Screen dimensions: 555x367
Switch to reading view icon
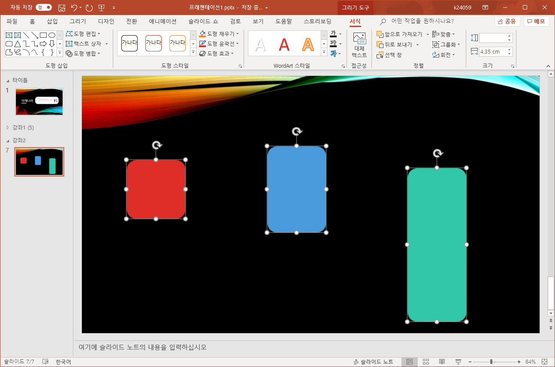click(x=442, y=362)
